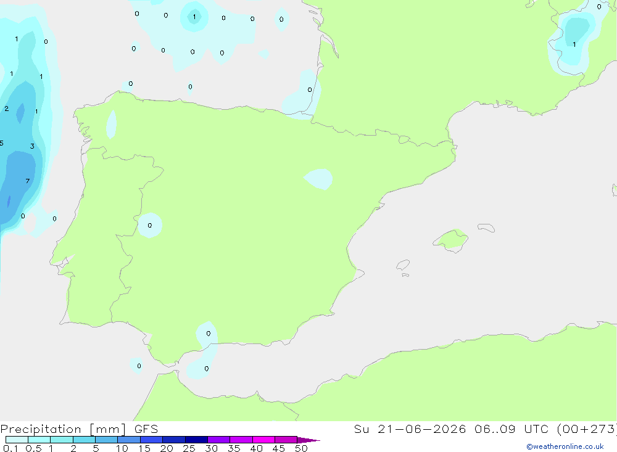Viewport: 617px width, 452px height.
Task: Select the 1–2 mm legend color box
Action: (62, 440)
